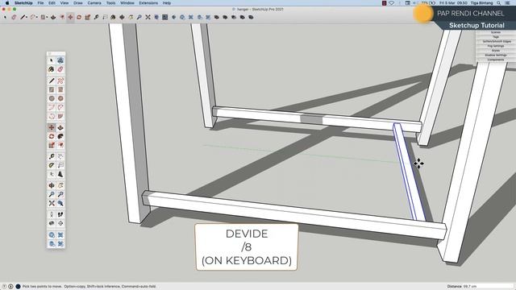Open the Tools menu
Image resolution: width=516 pixels, height=290 pixels.
pyautogui.click(x=110, y=3)
